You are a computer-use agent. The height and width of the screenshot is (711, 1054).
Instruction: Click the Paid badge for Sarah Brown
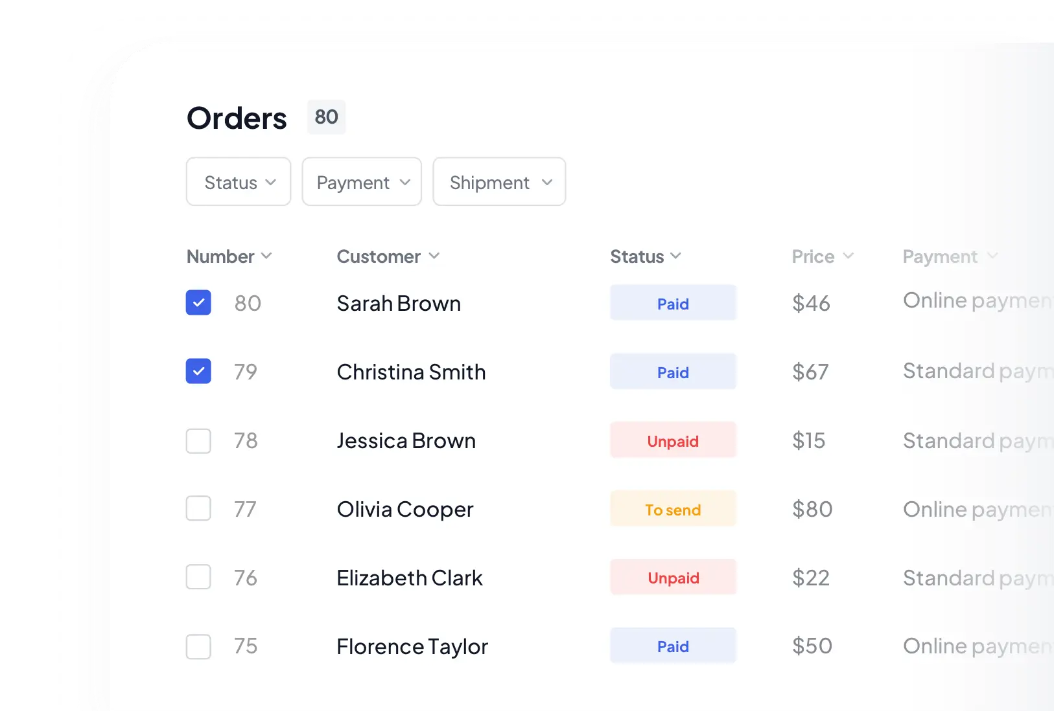[673, 303]
